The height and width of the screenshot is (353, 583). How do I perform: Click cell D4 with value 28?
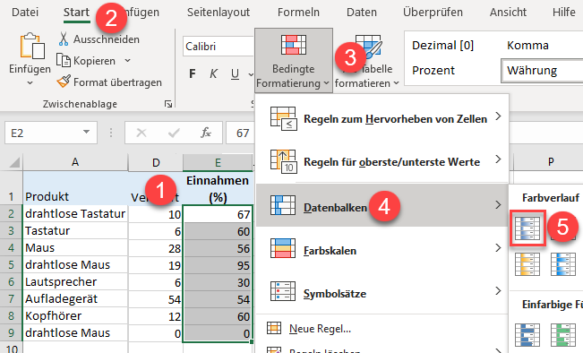click(x=156, y=248)
